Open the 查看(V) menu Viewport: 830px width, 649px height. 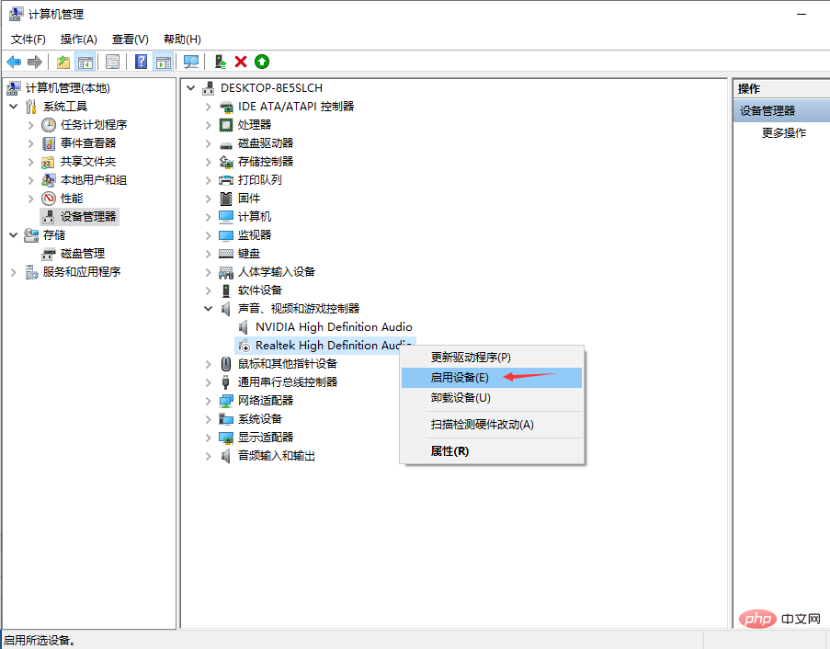pos(131,40)
